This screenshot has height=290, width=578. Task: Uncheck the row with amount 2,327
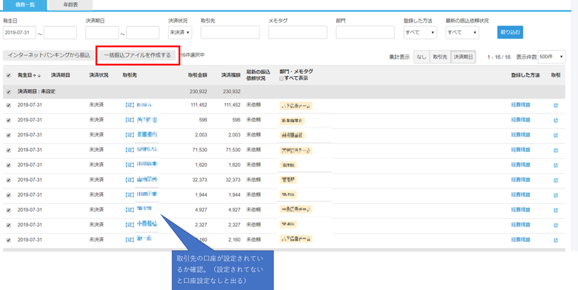coord(8,225)
